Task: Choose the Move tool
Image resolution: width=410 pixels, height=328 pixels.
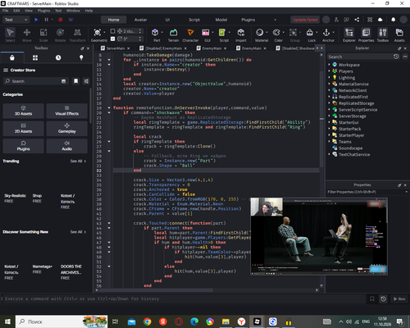Action: tap(27, 35)
